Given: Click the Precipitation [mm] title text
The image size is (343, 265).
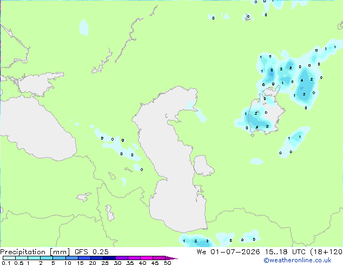Looking at the screenshot, I should point(35,252).
